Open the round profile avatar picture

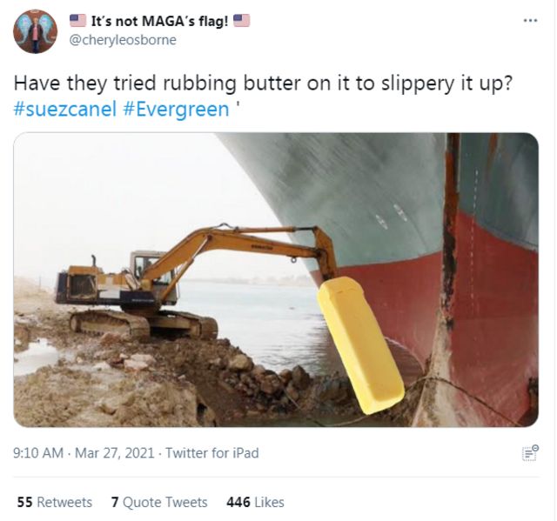pos(35,31)
